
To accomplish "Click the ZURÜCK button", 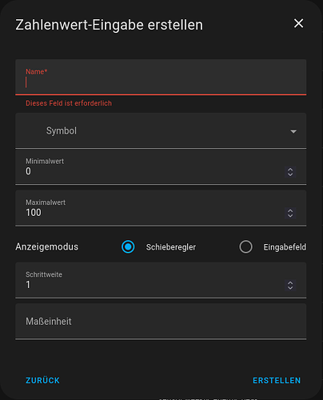I will pos(42,380).
